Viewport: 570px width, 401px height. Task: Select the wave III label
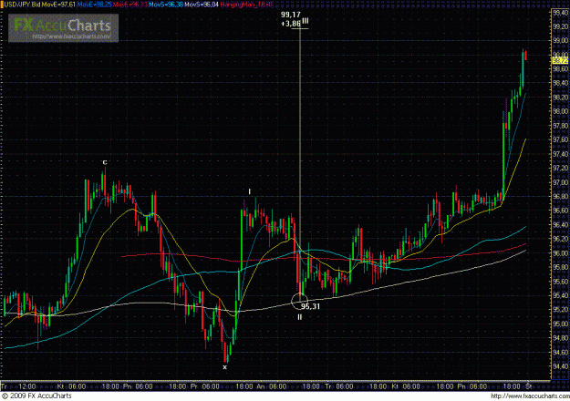pos(305,22)
